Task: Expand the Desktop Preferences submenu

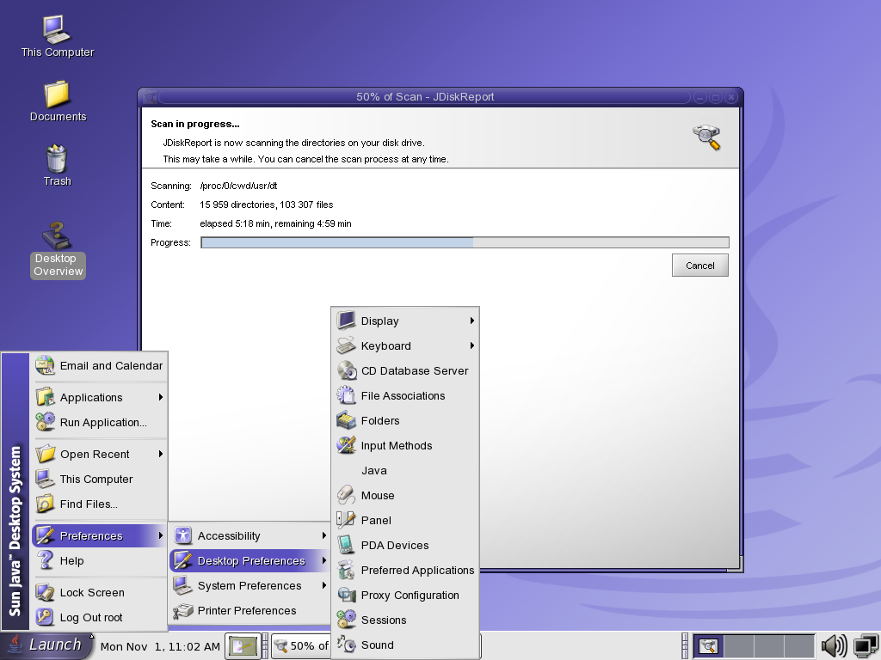Action: (x=250, y=560)
